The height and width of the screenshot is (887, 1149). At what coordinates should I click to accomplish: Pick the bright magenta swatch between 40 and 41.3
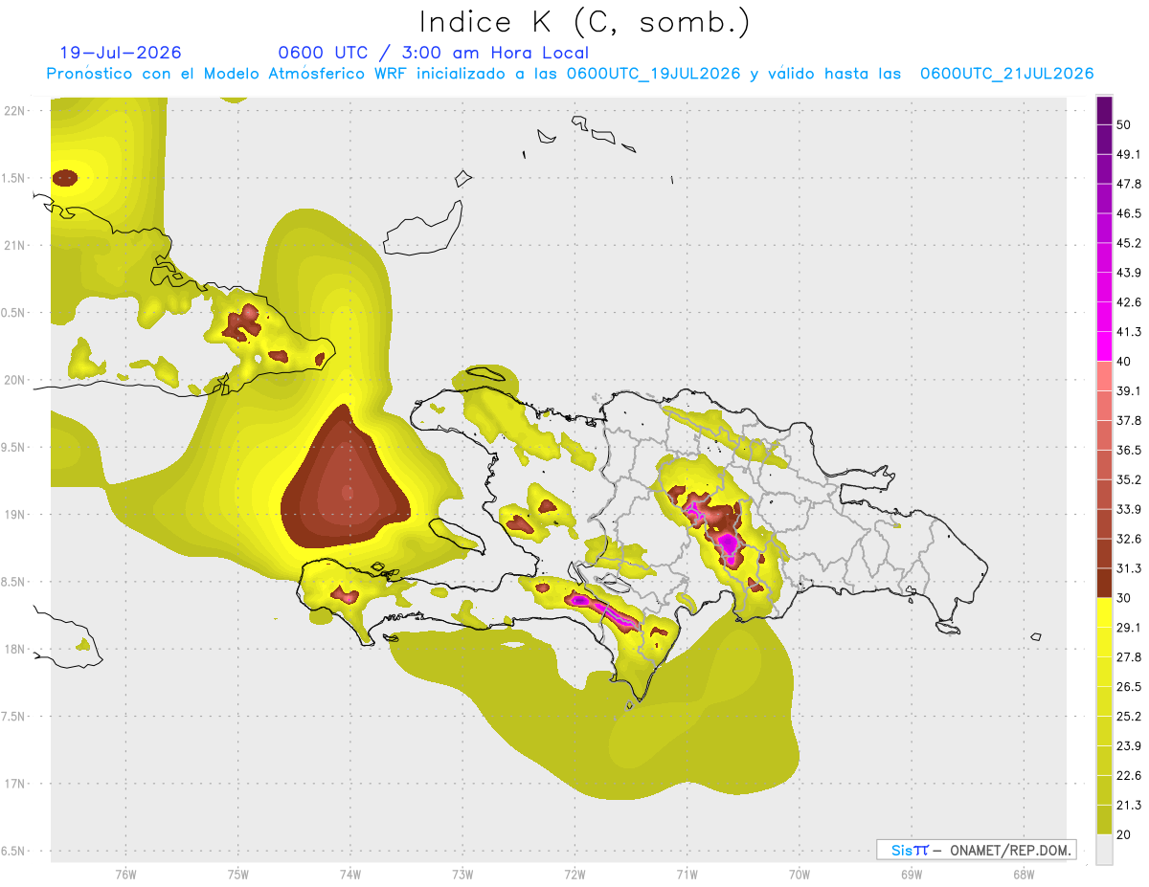(x=1105, y=346)
